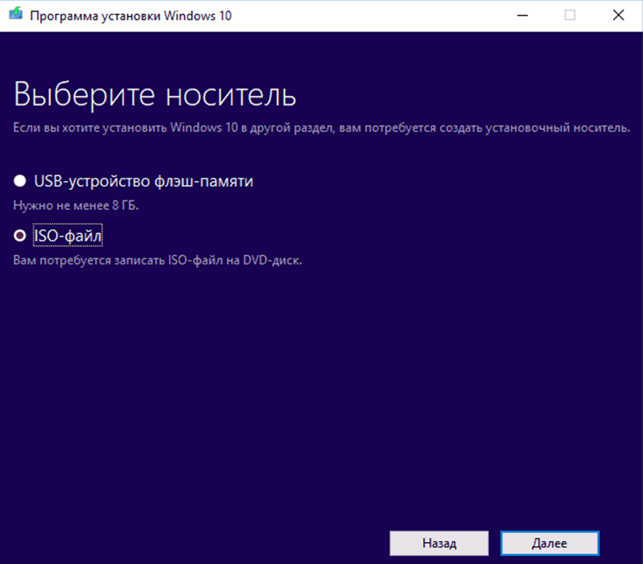This screenshot has height=564, width=643.
Task: Select the ISO-файл radio button
Action: pyautogui.click(x=19, y=236)
